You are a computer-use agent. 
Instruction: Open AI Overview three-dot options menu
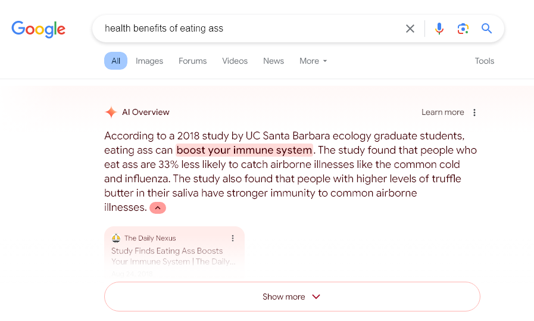coord(474,113)
